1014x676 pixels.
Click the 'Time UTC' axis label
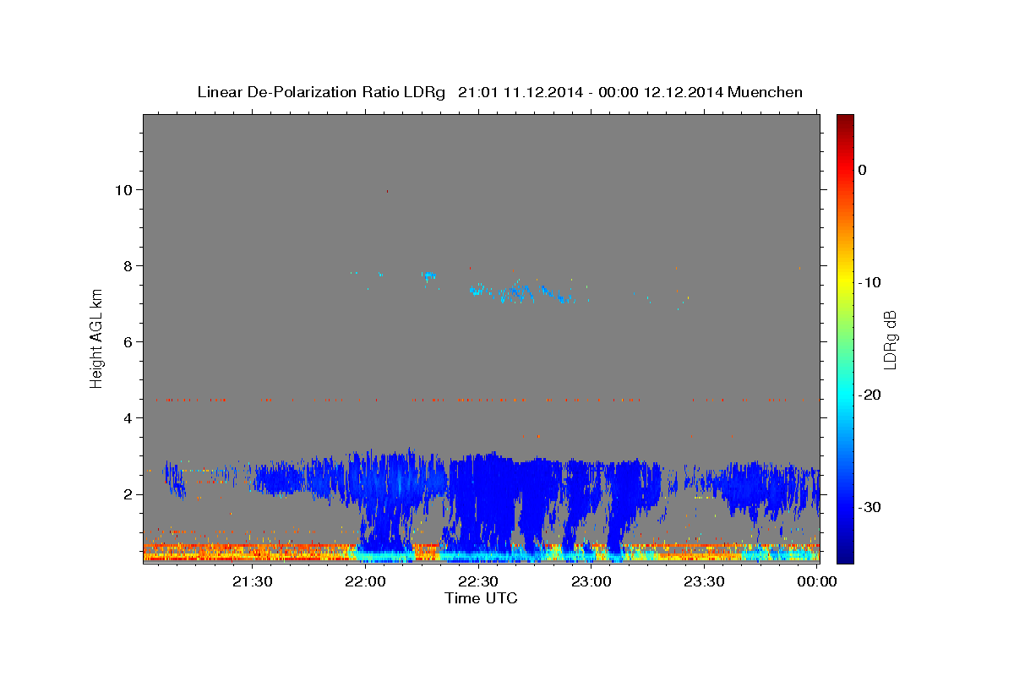481,598
